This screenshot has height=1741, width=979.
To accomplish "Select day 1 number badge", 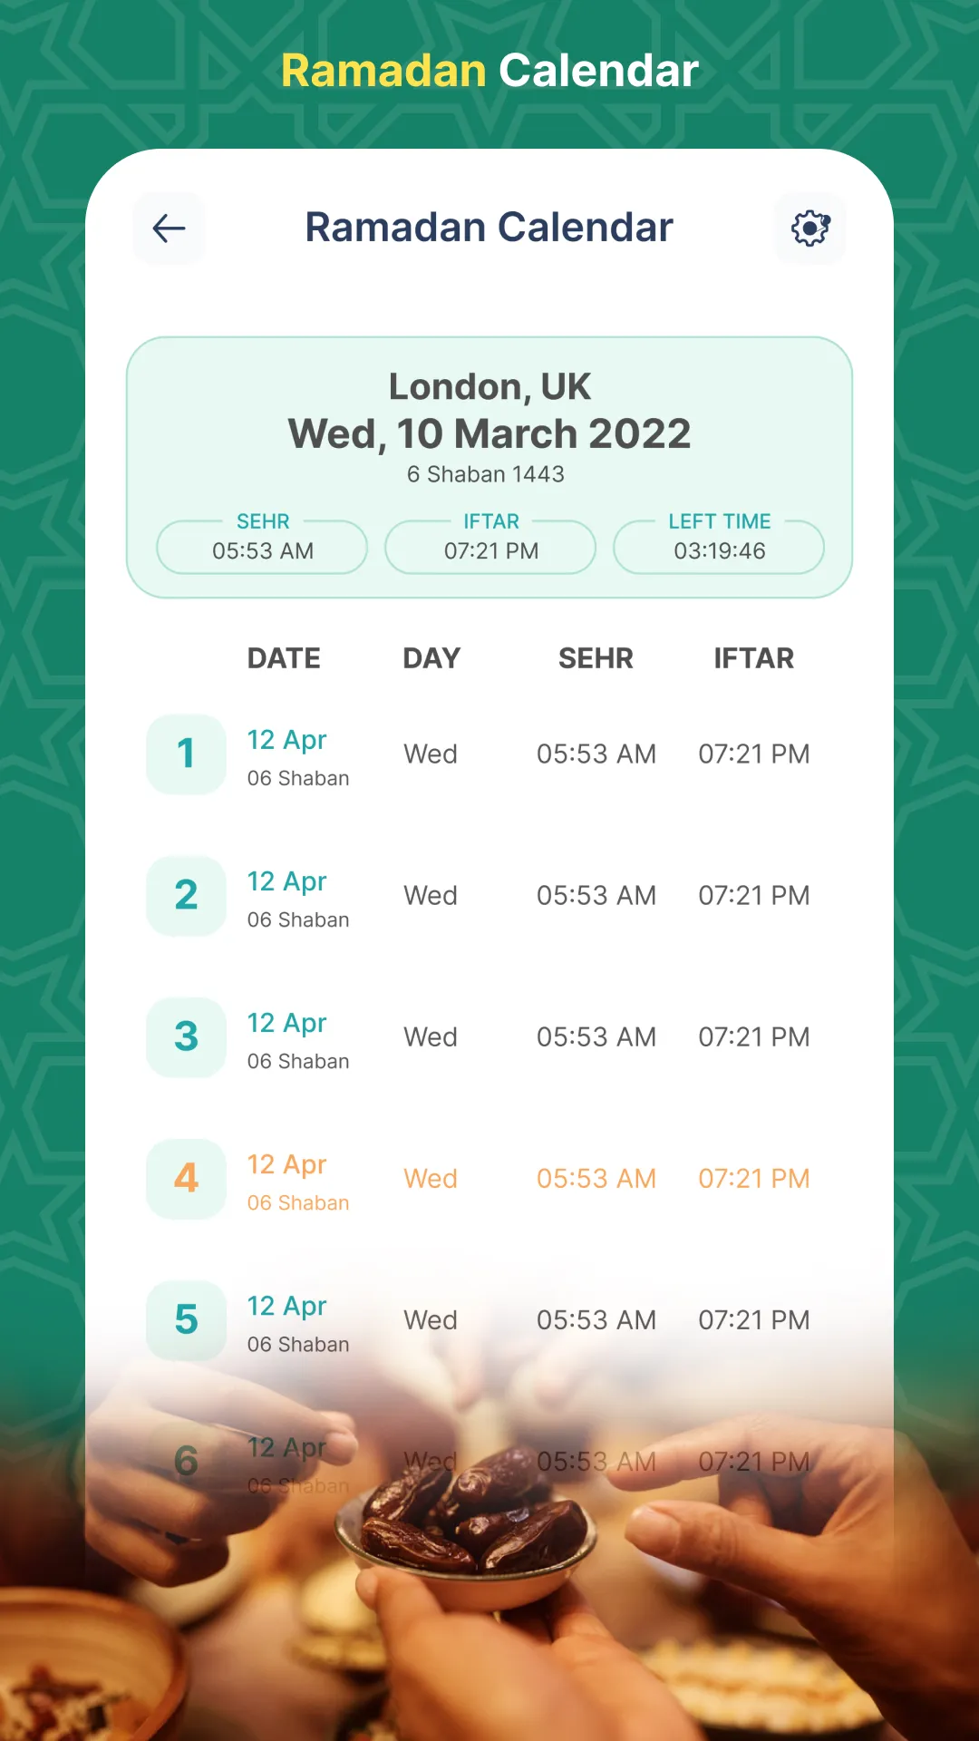I will [186, 754].
